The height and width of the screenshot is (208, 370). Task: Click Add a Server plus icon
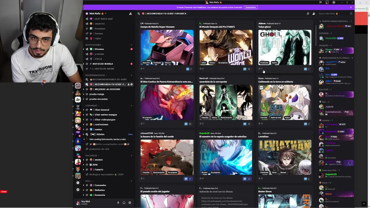(78, 183)
